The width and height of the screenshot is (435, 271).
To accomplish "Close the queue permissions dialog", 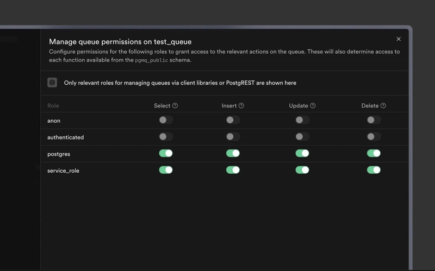I will click(x=399, y=39).
